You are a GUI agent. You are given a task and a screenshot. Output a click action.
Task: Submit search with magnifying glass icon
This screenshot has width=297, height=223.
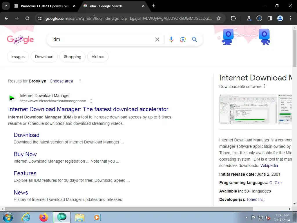coord(195,39)
